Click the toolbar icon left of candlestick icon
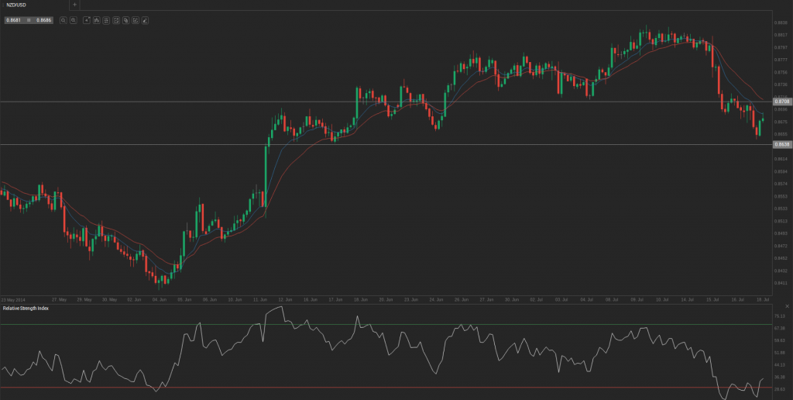 tap(86, 19)
